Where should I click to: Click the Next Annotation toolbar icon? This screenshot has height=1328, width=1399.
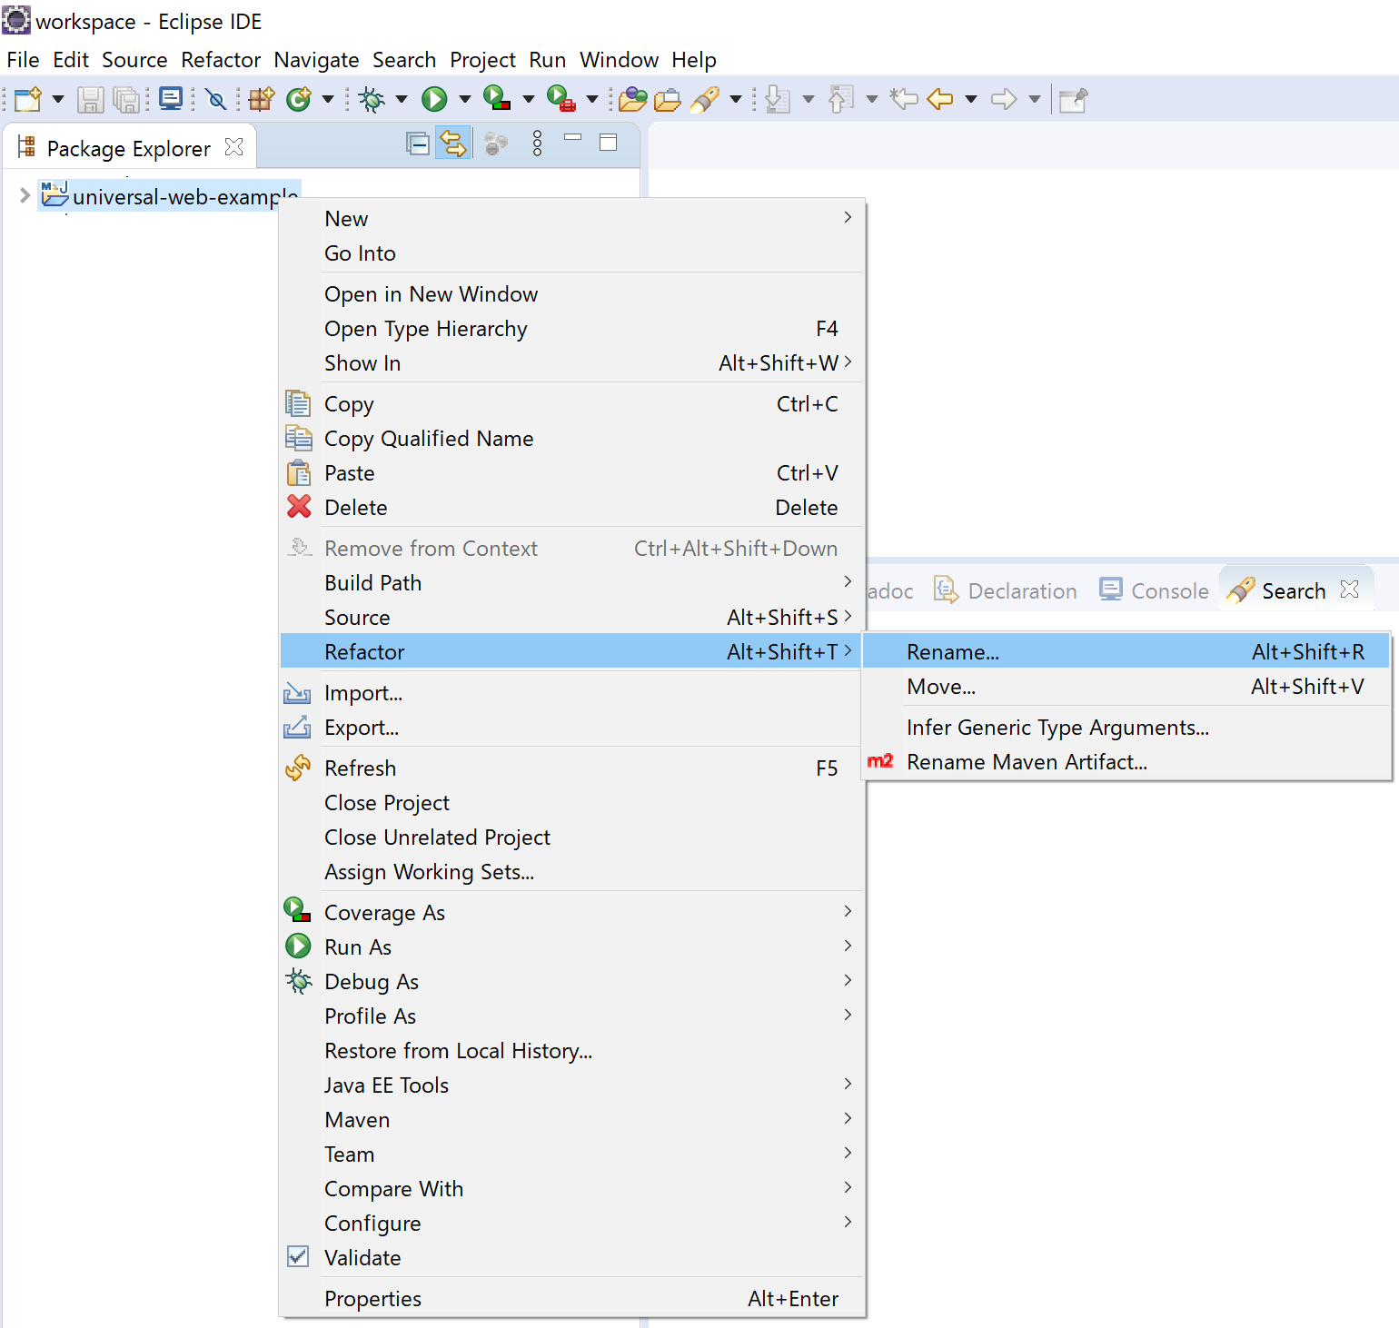778,99
